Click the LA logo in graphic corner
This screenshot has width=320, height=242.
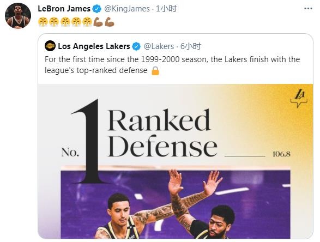click(299, 98)
